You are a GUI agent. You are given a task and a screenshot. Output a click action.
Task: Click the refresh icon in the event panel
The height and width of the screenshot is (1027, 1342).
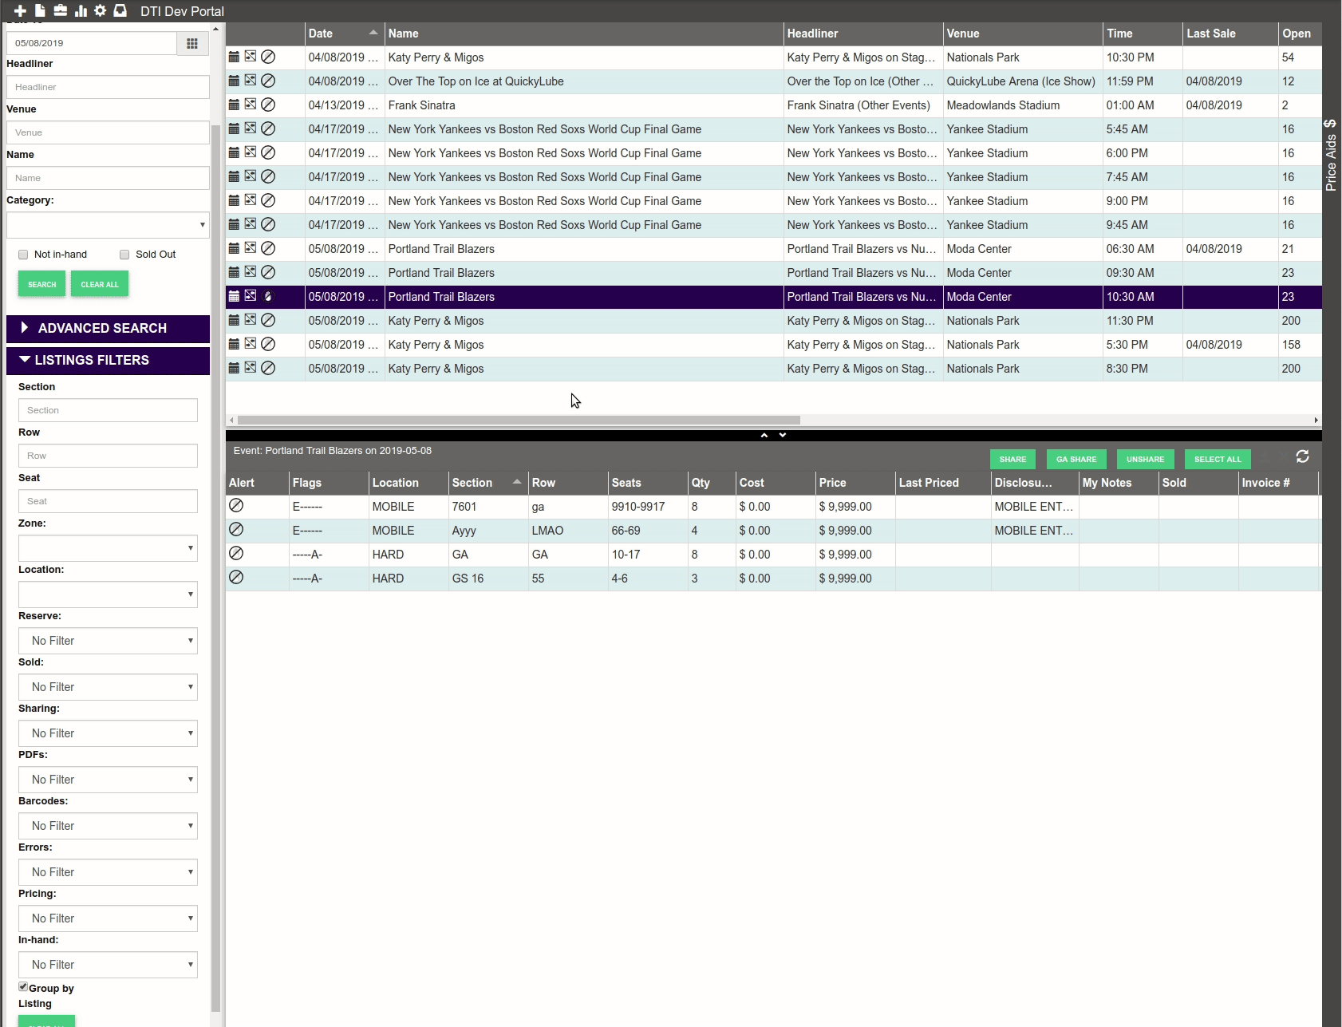1303,457
